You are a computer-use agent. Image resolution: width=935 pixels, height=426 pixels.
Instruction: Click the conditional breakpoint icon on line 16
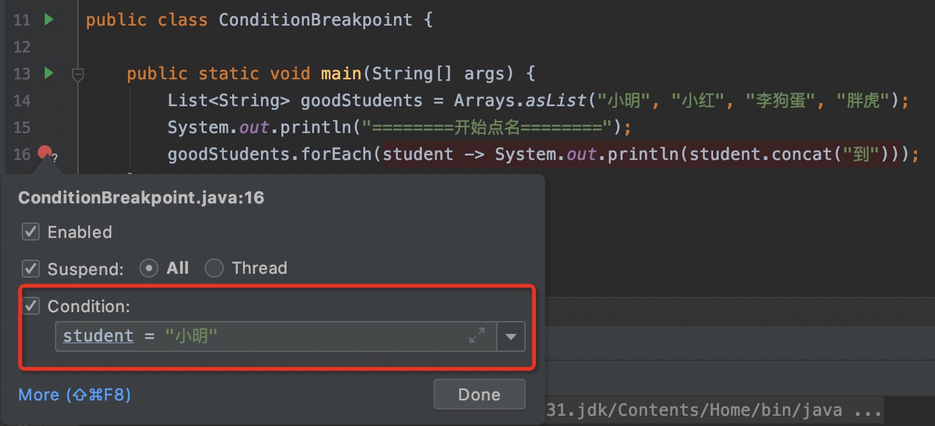coord(45,153)
